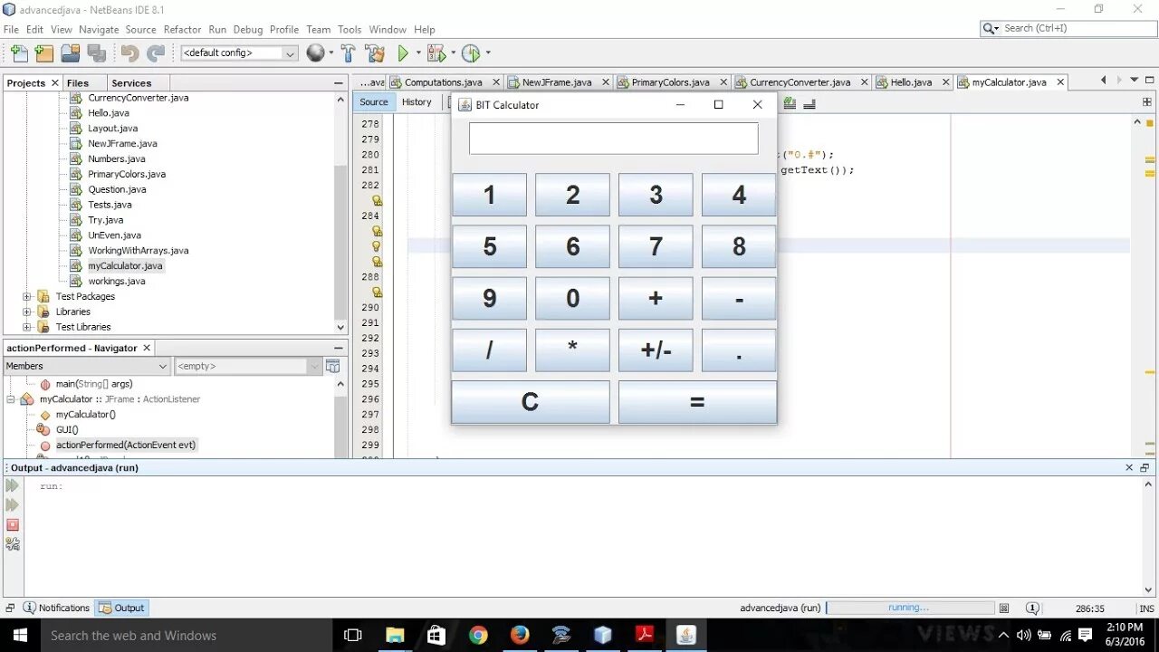The height and width of the screenshot is (652, 1159).
Task: Click the Windows taskbar search box
Action: (187, 636)
